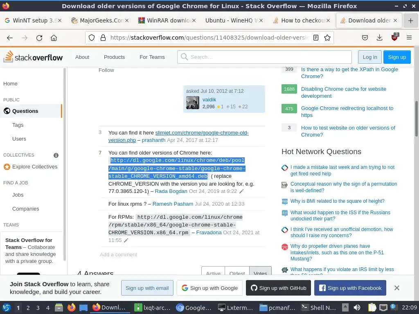The width and height of the screenshot is (419, 314).
Task: Open Tags in the sidebar
Action: [18, 125]
